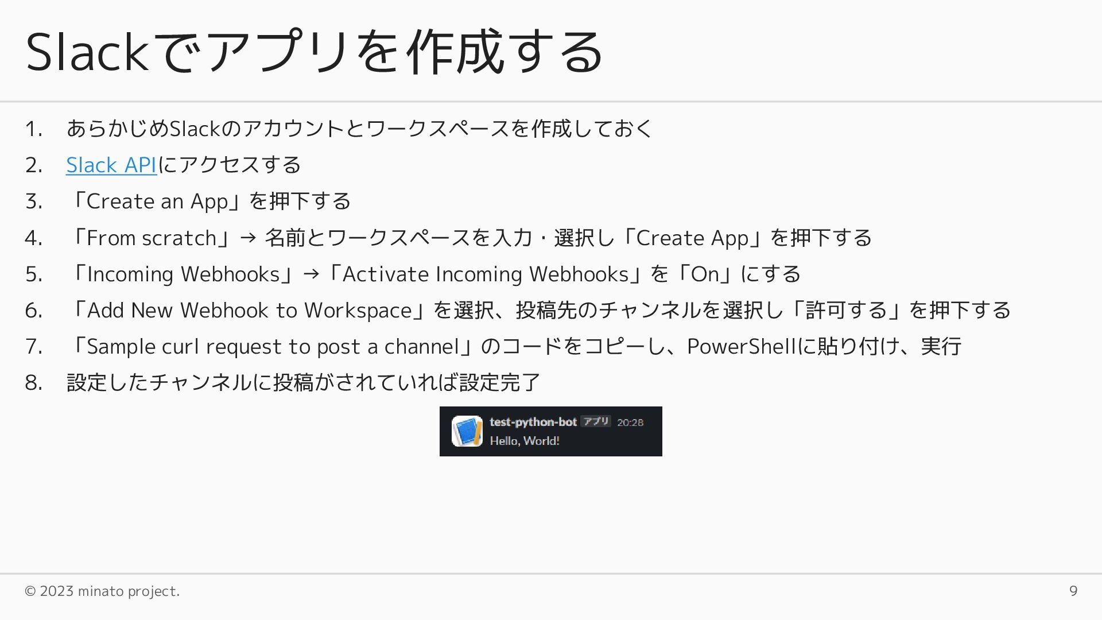
Task: Click step 1 about Slack account and workspace
Action: [x=359, y=129]
